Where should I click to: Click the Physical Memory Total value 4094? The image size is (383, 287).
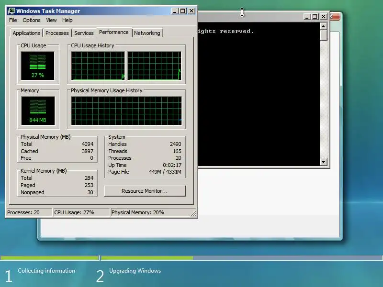coord(88,144)
